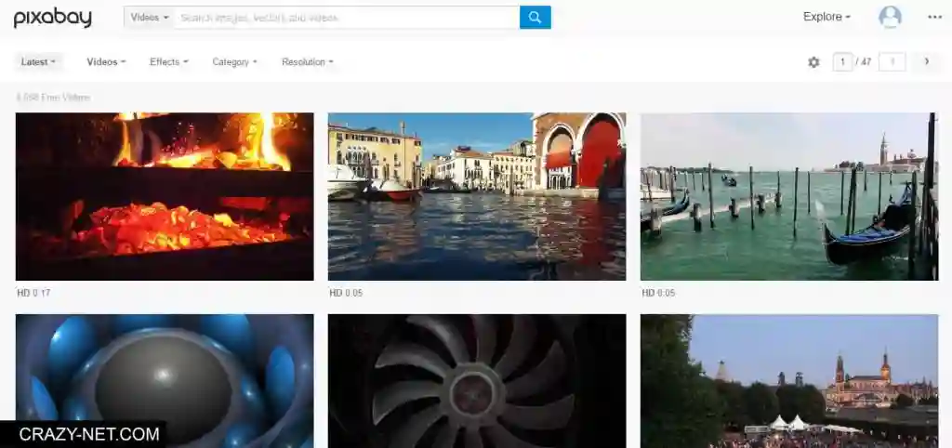
Task: Click the '/ 47' total pages text
Action: [x=864, y=62]
